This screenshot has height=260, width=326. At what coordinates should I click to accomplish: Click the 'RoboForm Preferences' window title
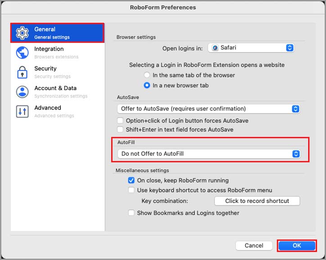click(x=163, y=8)
